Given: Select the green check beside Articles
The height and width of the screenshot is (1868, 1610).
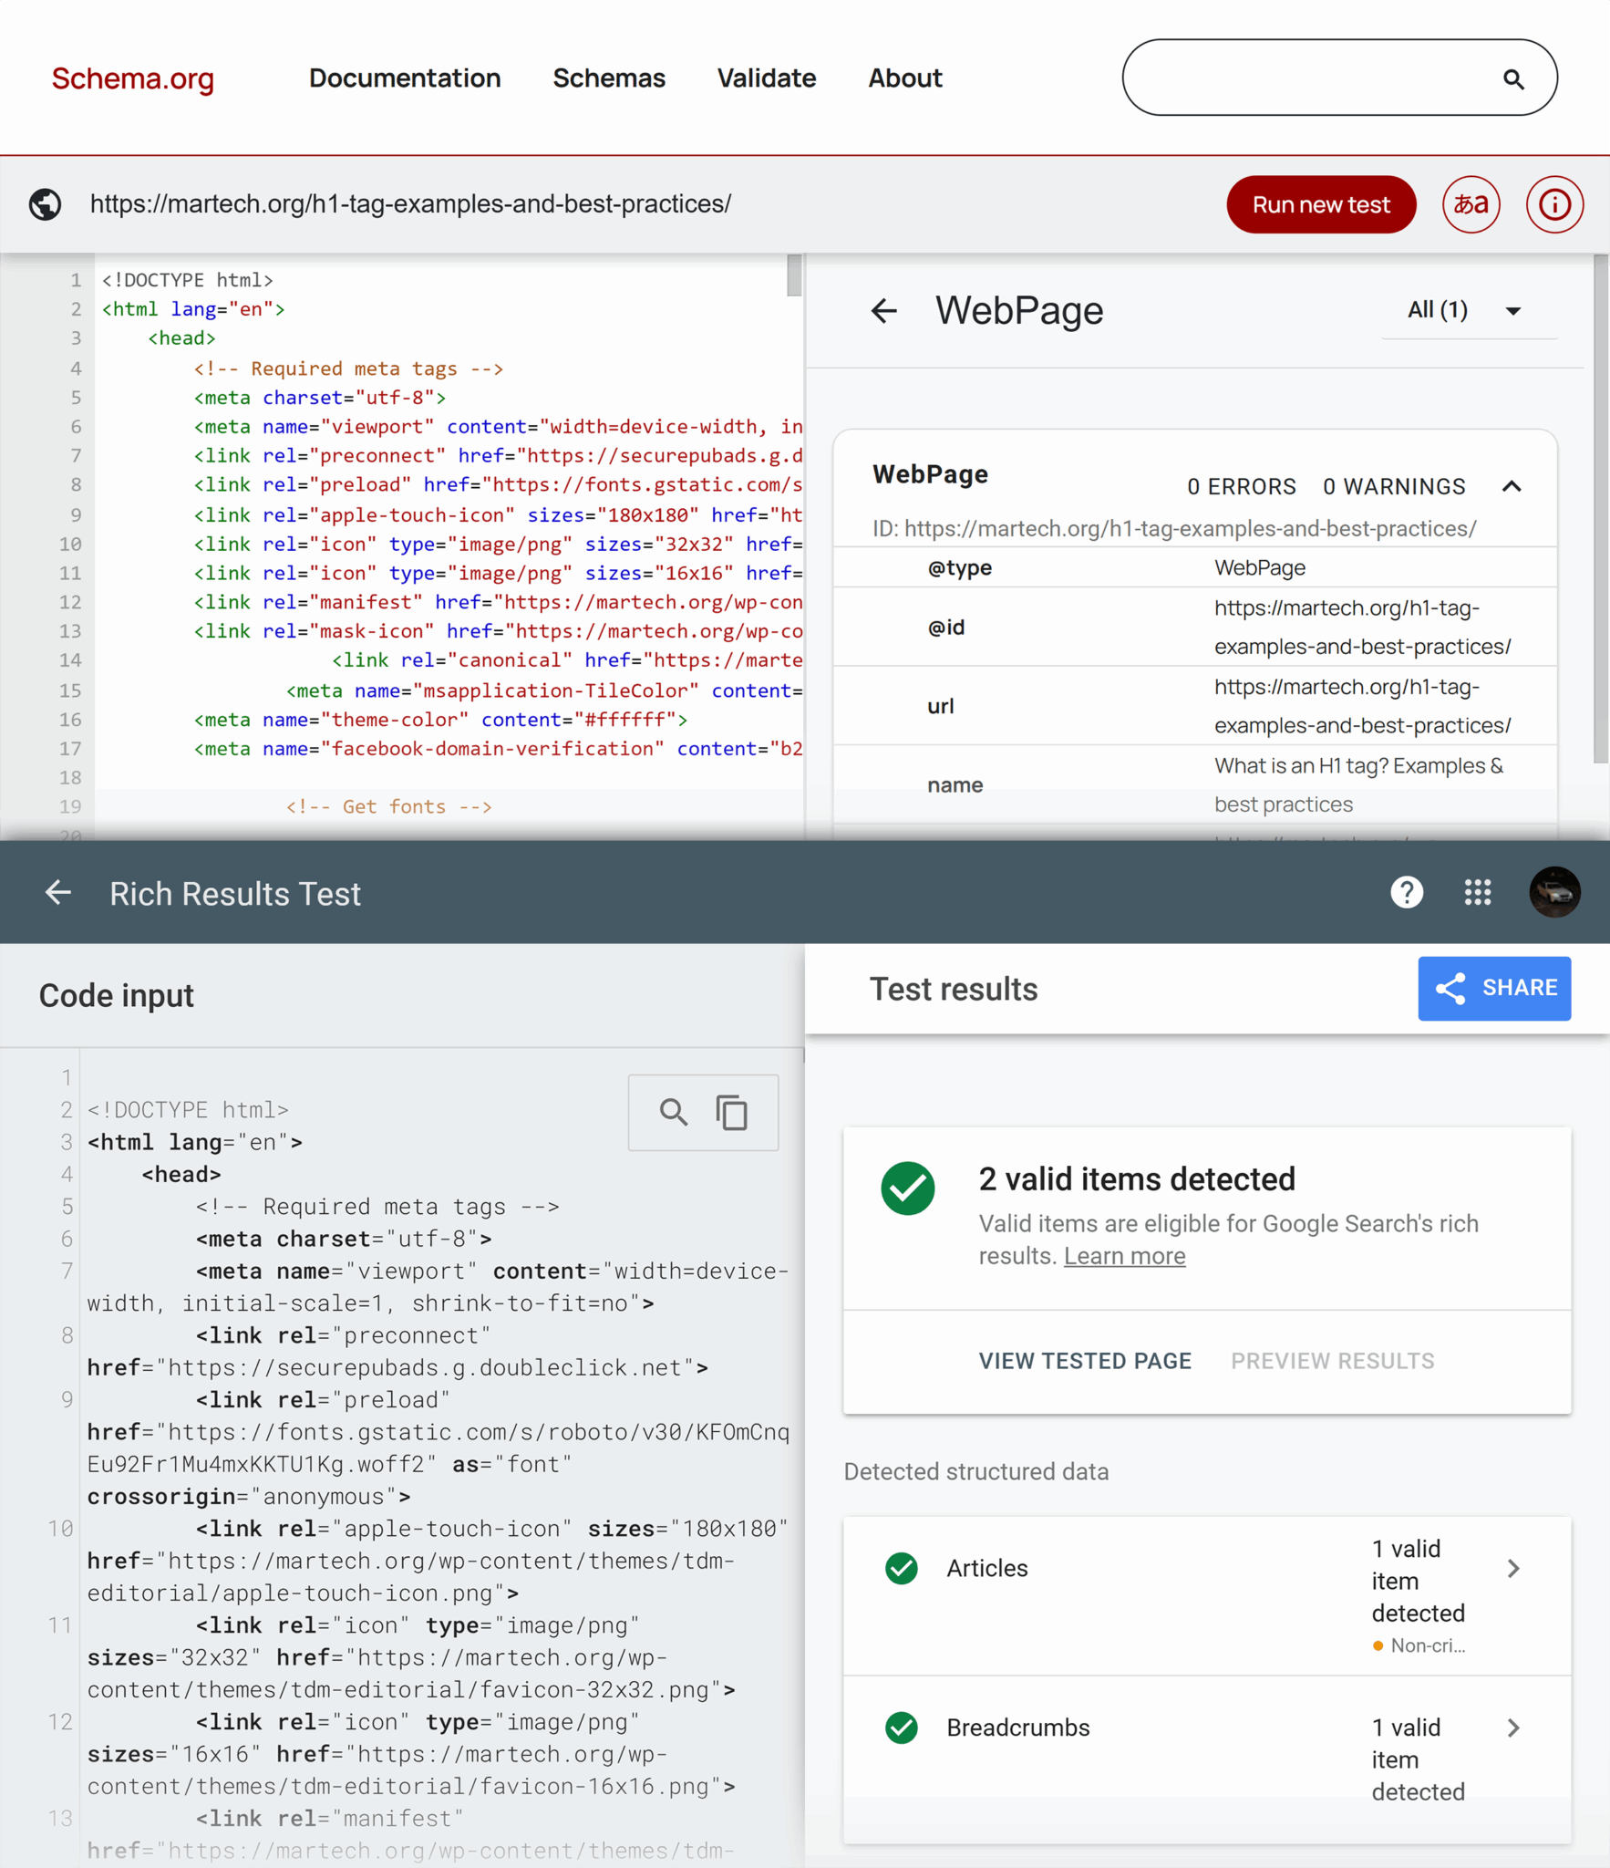Looking at the screenshot, I should (x=902, y=1568).
